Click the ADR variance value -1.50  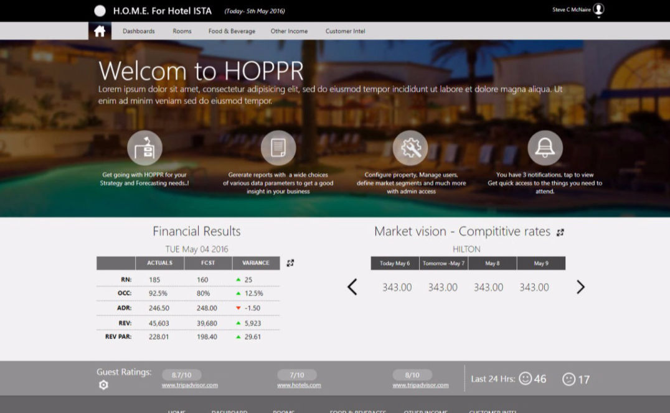[252, 308]
